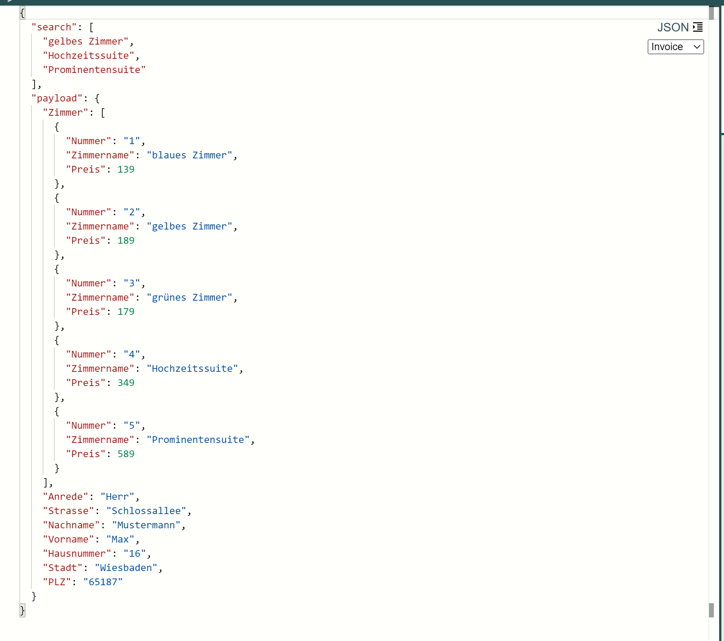This screenshot has width=724, height=641.
Task: Click the "grünes Zimmer" value
Action: [189, 298]
